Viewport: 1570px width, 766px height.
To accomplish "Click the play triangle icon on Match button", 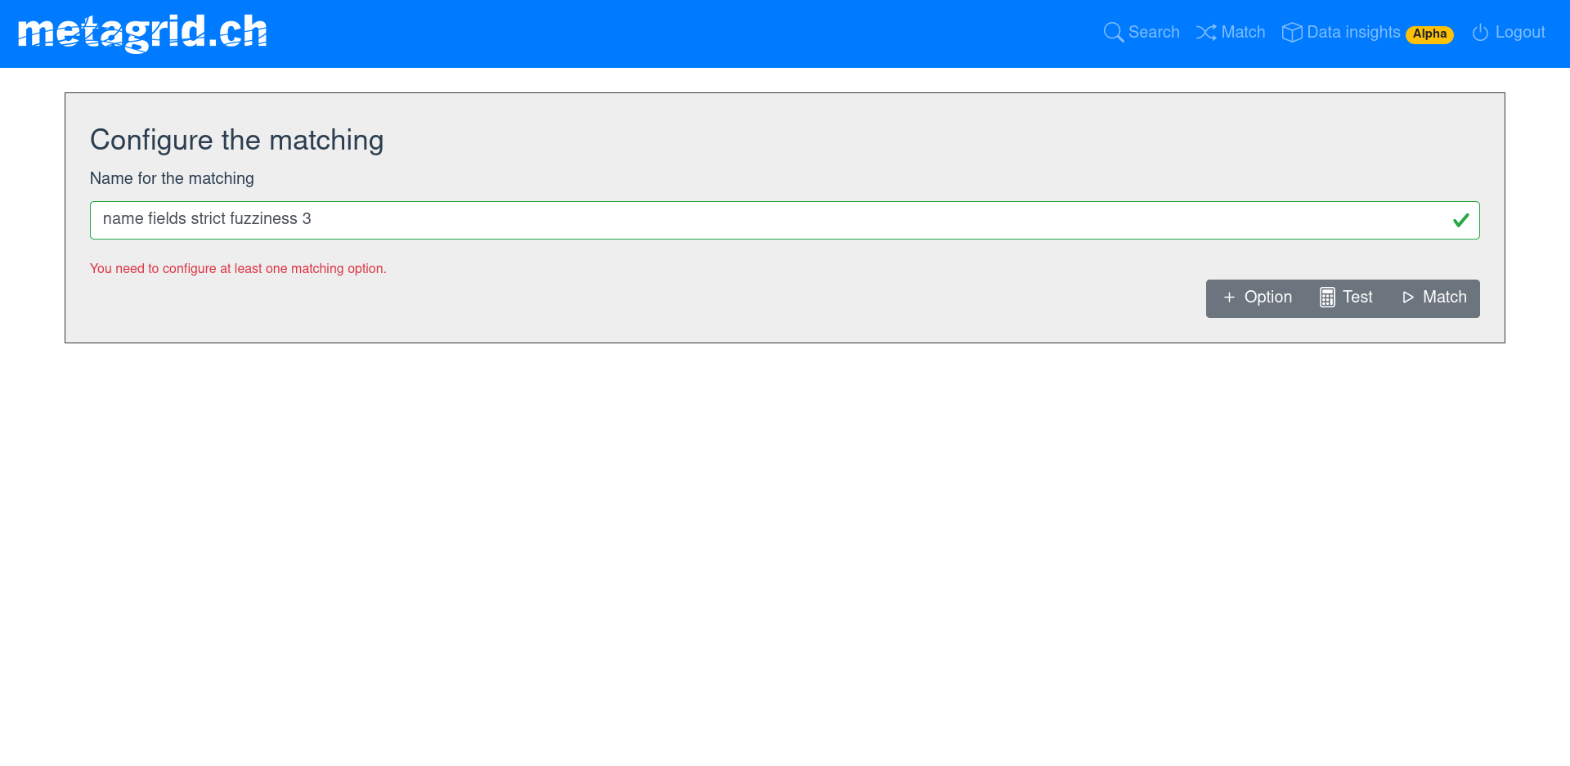I will tap(1408, 298).
